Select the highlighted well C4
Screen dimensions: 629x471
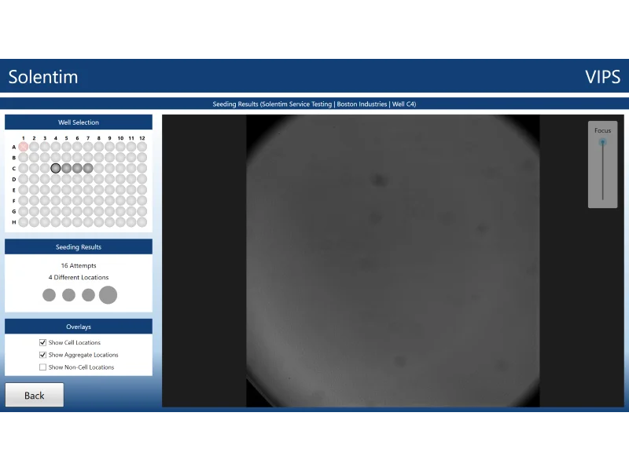56,168
